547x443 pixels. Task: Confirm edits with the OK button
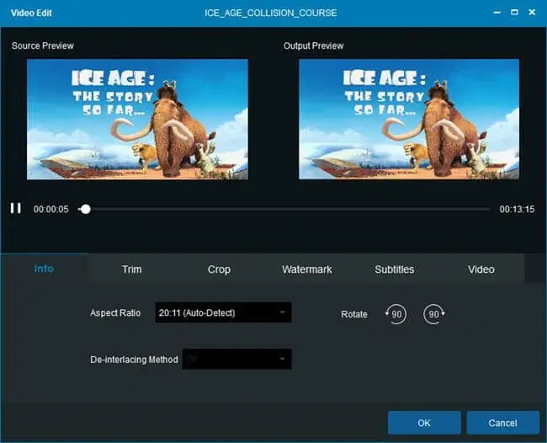(423, 422)
